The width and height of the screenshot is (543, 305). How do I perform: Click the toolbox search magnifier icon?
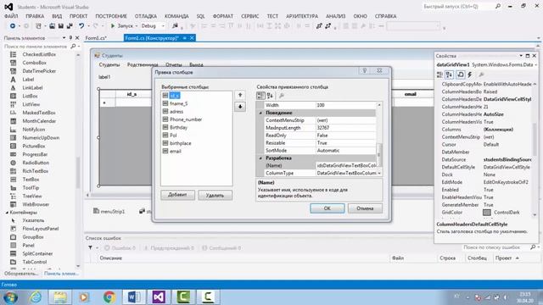pyautogui.click(x=73, y=46)
